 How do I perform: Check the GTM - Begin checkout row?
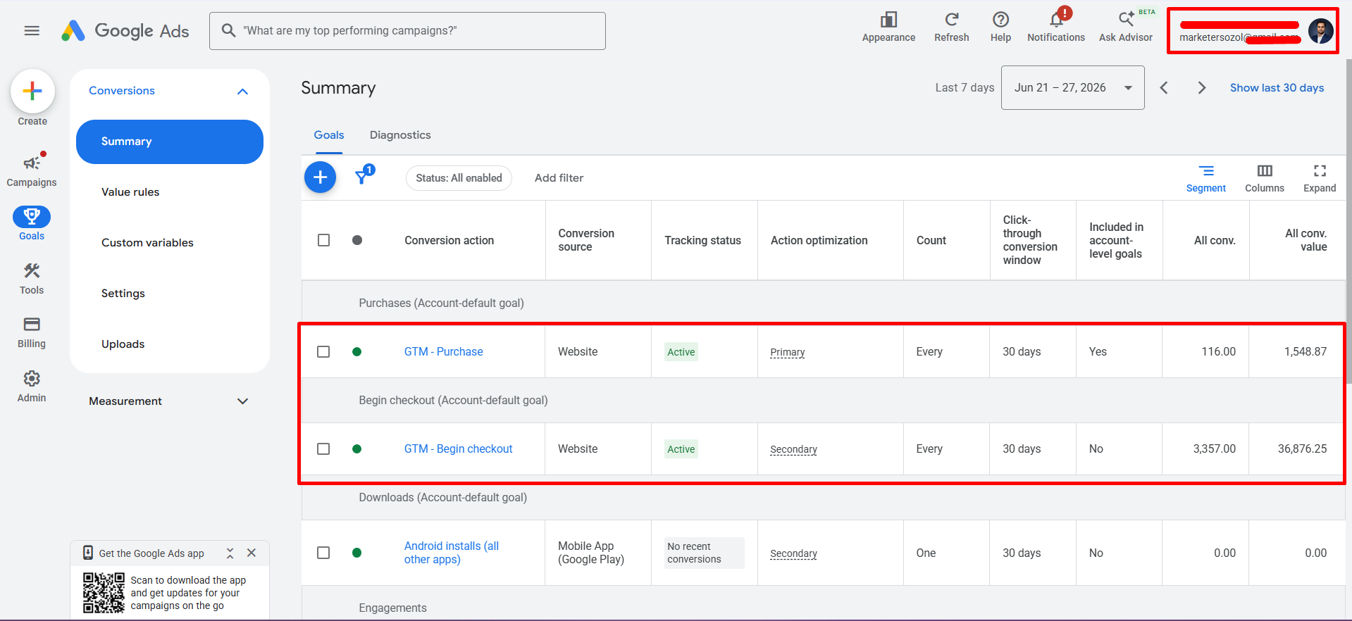(323, 448)
